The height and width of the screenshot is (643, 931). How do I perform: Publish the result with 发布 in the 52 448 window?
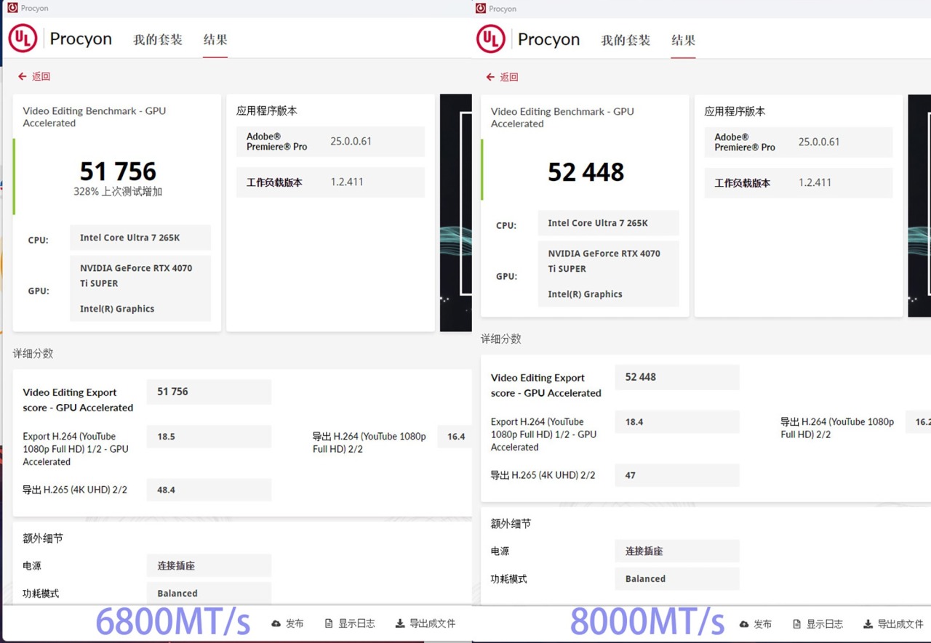755,624
